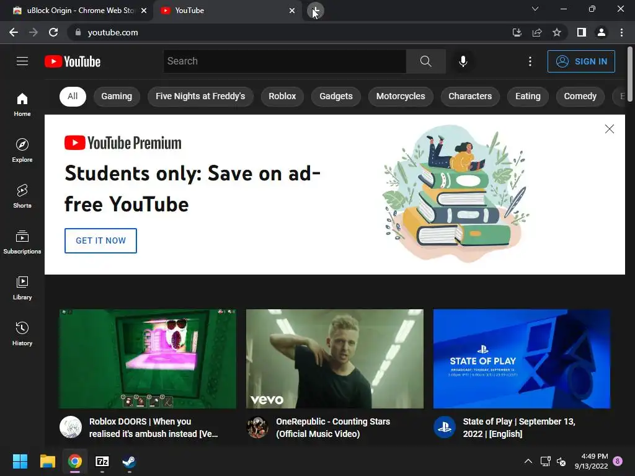Screen dimensions: 635x476
Task: Close the uBlock Origin tab
Action: pyautogui.click(x=144, y=11)
